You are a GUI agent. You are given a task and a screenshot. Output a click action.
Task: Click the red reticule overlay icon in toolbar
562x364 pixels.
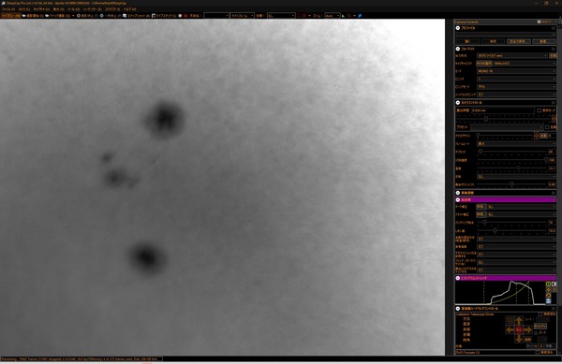coord(304,16)
